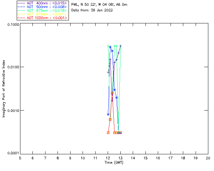Image resolution: width=214 pixels, height=171 pixels.
Task: Click the green dashed line sample in legend
Action: 21,10
